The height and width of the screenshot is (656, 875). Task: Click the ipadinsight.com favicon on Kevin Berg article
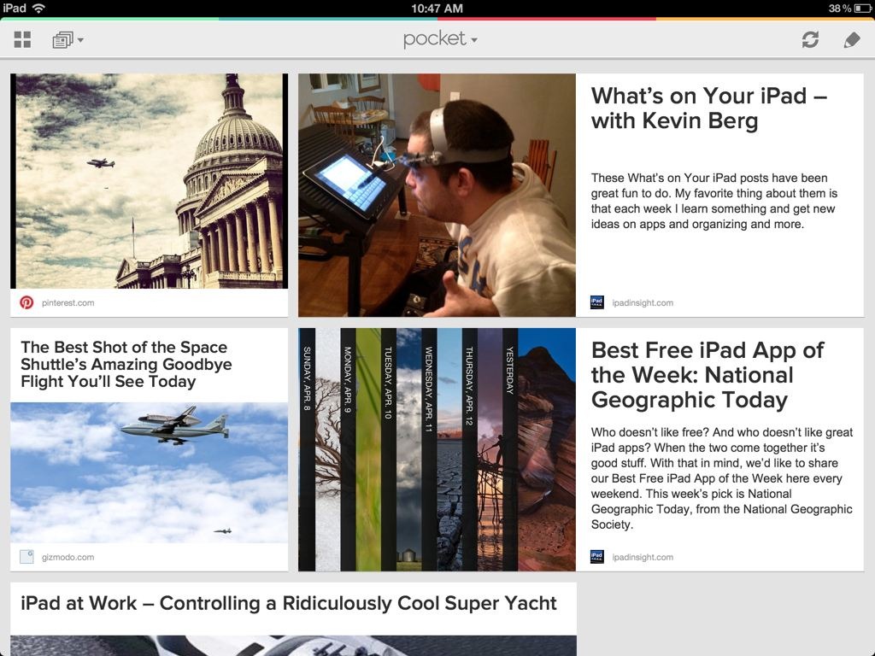click(596, 302)
